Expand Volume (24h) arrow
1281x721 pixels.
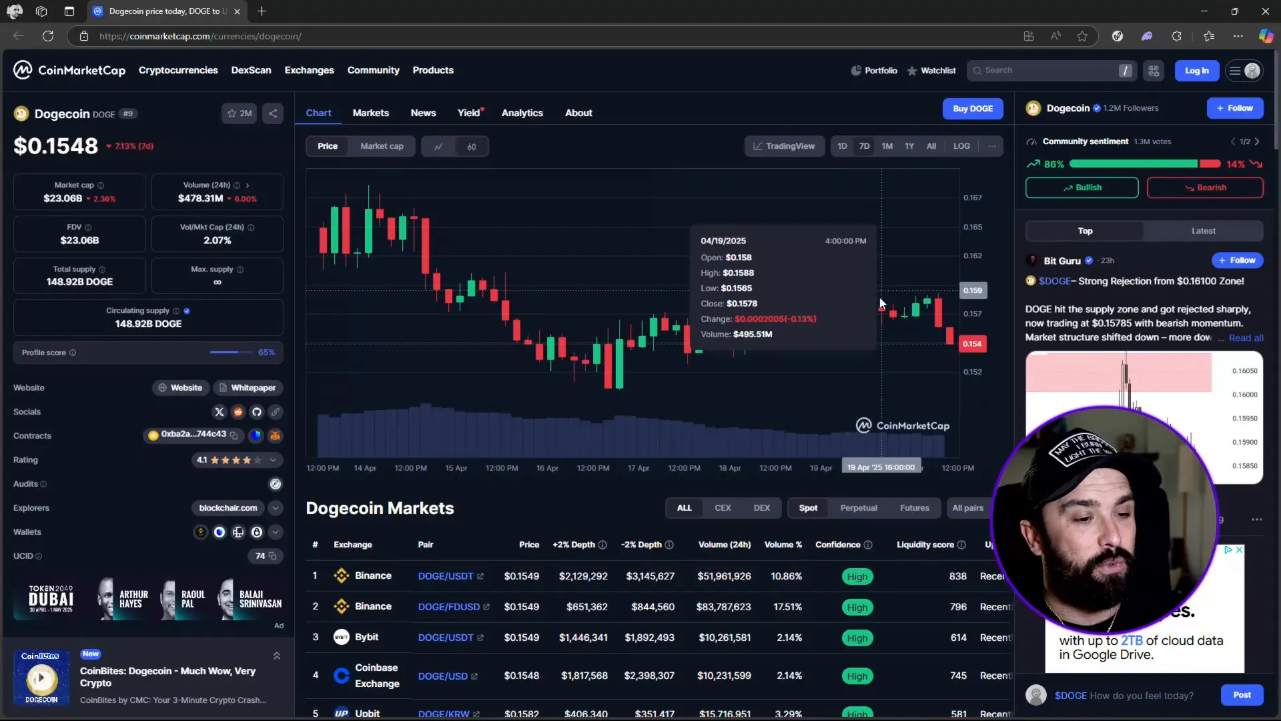point(248,186)
